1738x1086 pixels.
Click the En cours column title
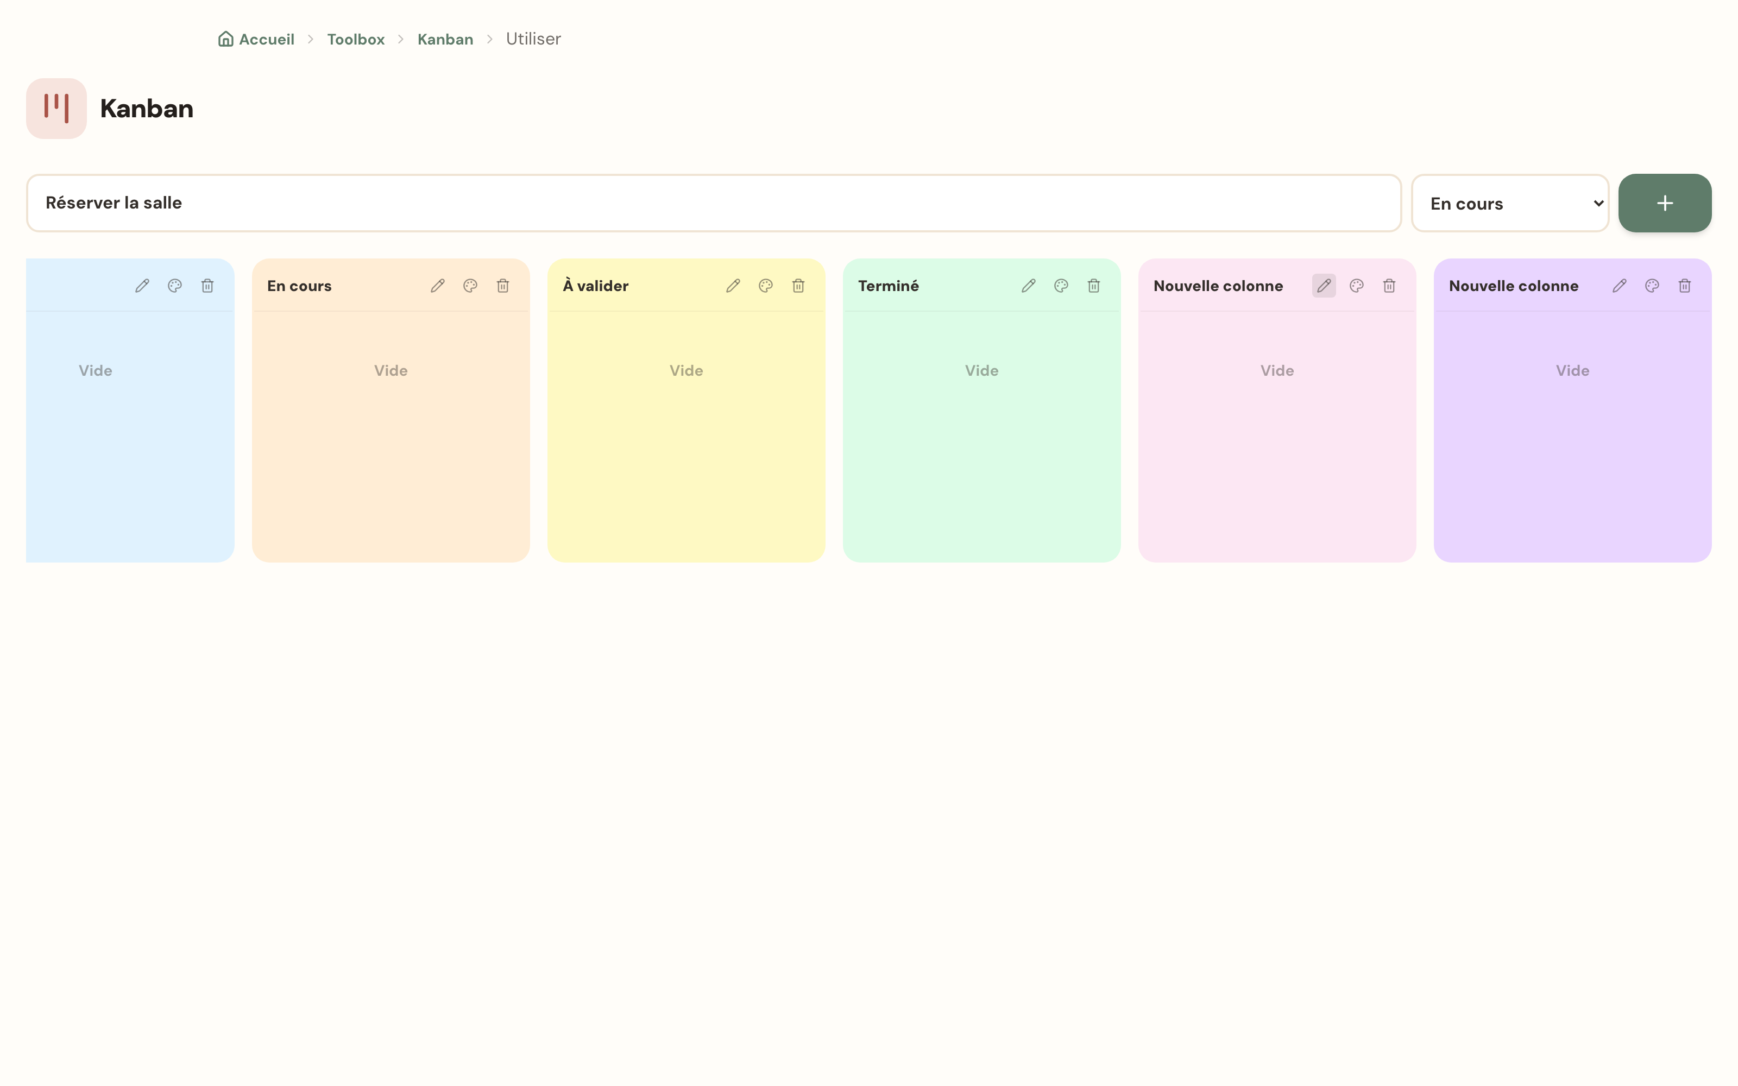(x=299, y=286)
